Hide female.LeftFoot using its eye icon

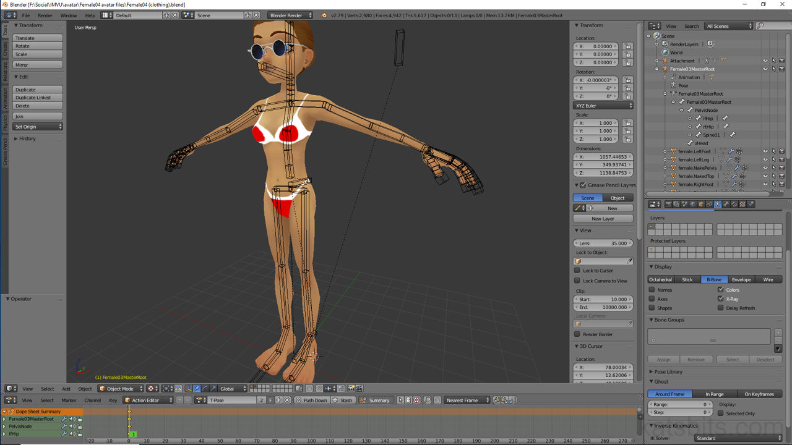click(x=765, y=151)
